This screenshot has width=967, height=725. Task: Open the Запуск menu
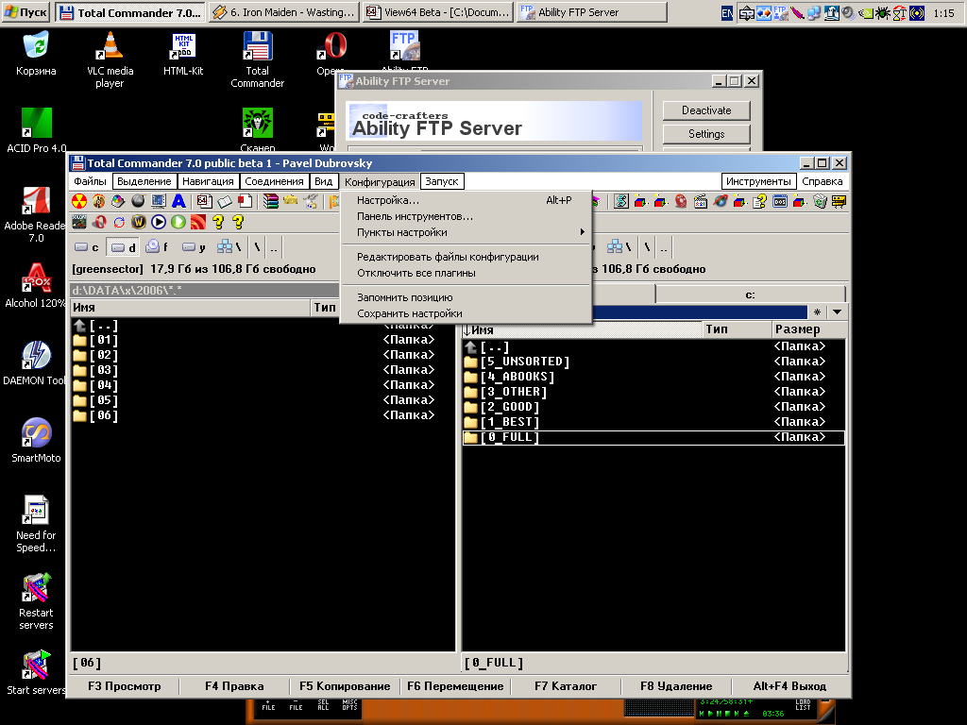pos(442,181)
